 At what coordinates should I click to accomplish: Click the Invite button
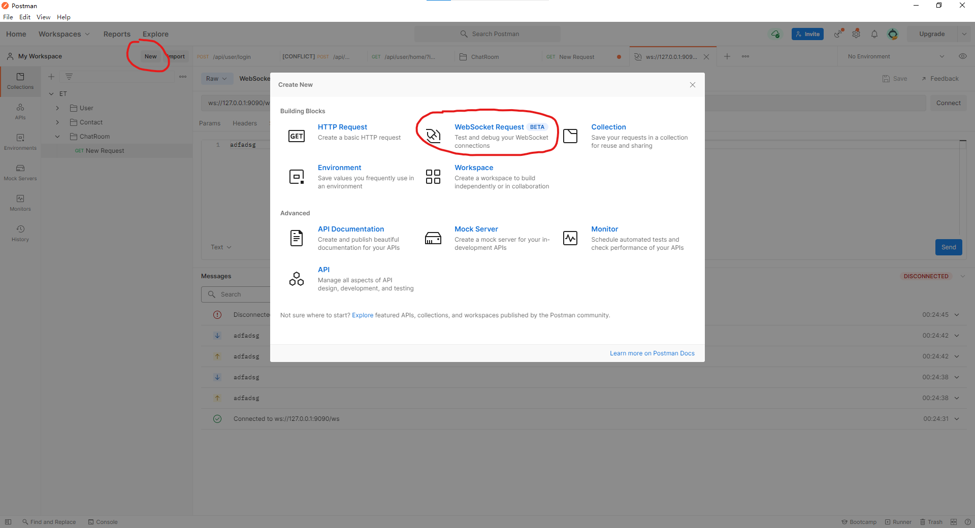click(807, 34)
